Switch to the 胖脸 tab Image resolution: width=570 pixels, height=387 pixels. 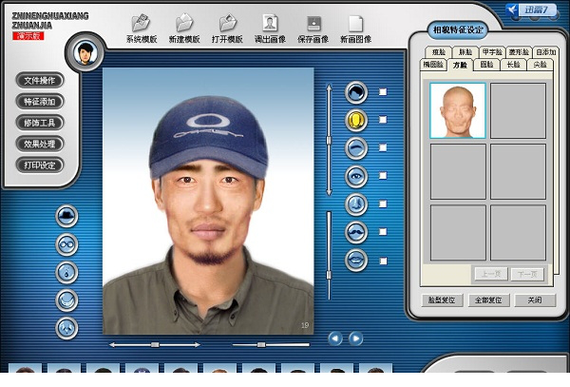pos(465,52)
